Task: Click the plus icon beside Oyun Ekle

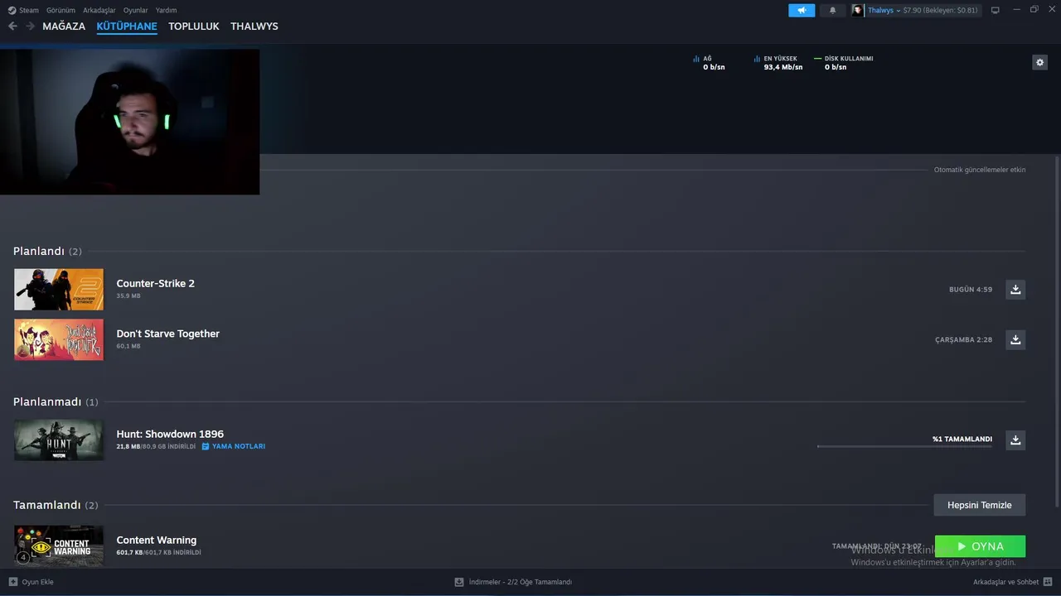Action: (x=12, y=582)
